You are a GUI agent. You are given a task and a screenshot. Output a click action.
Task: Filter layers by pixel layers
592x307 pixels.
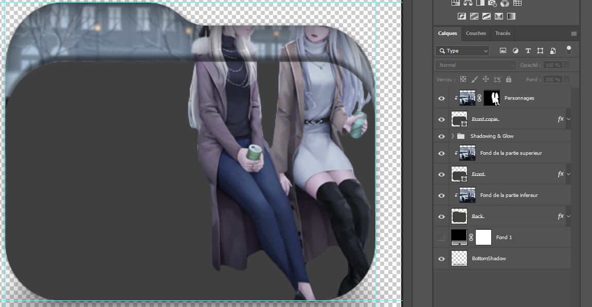503,50
